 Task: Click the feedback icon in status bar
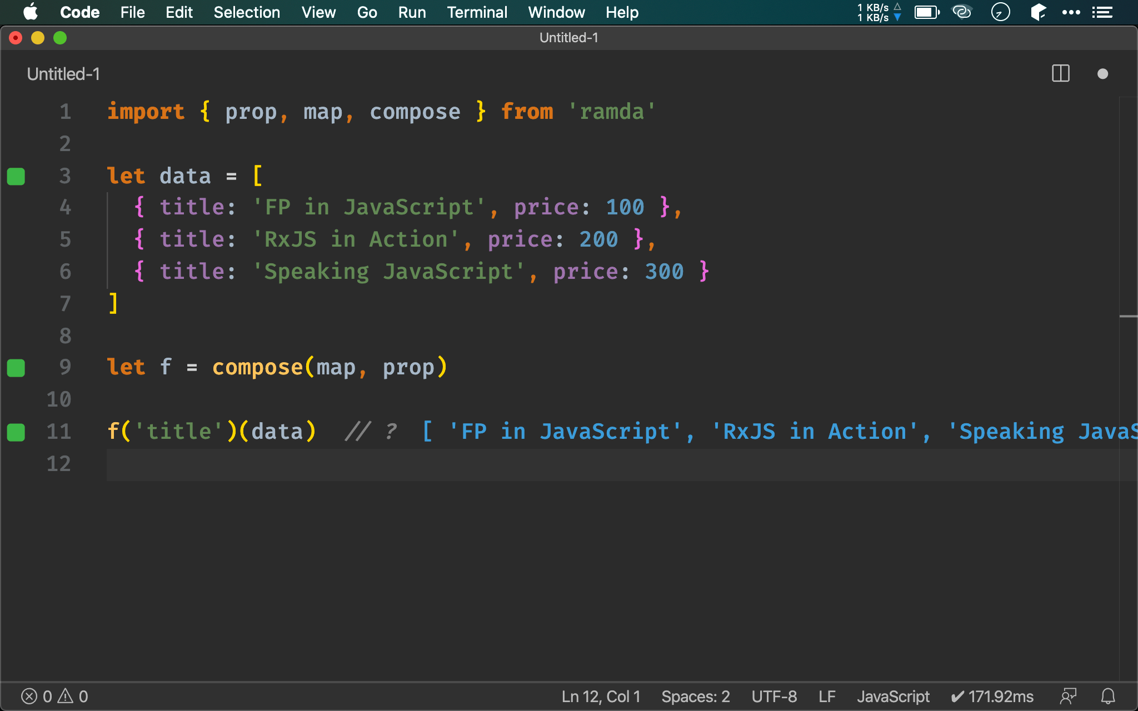click(x=1068, y=696)
